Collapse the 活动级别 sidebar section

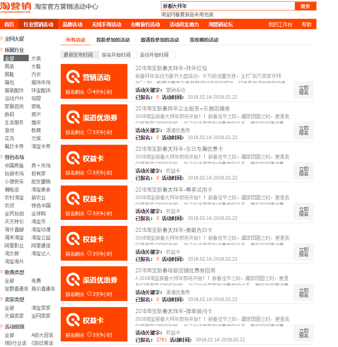(1, 327)
